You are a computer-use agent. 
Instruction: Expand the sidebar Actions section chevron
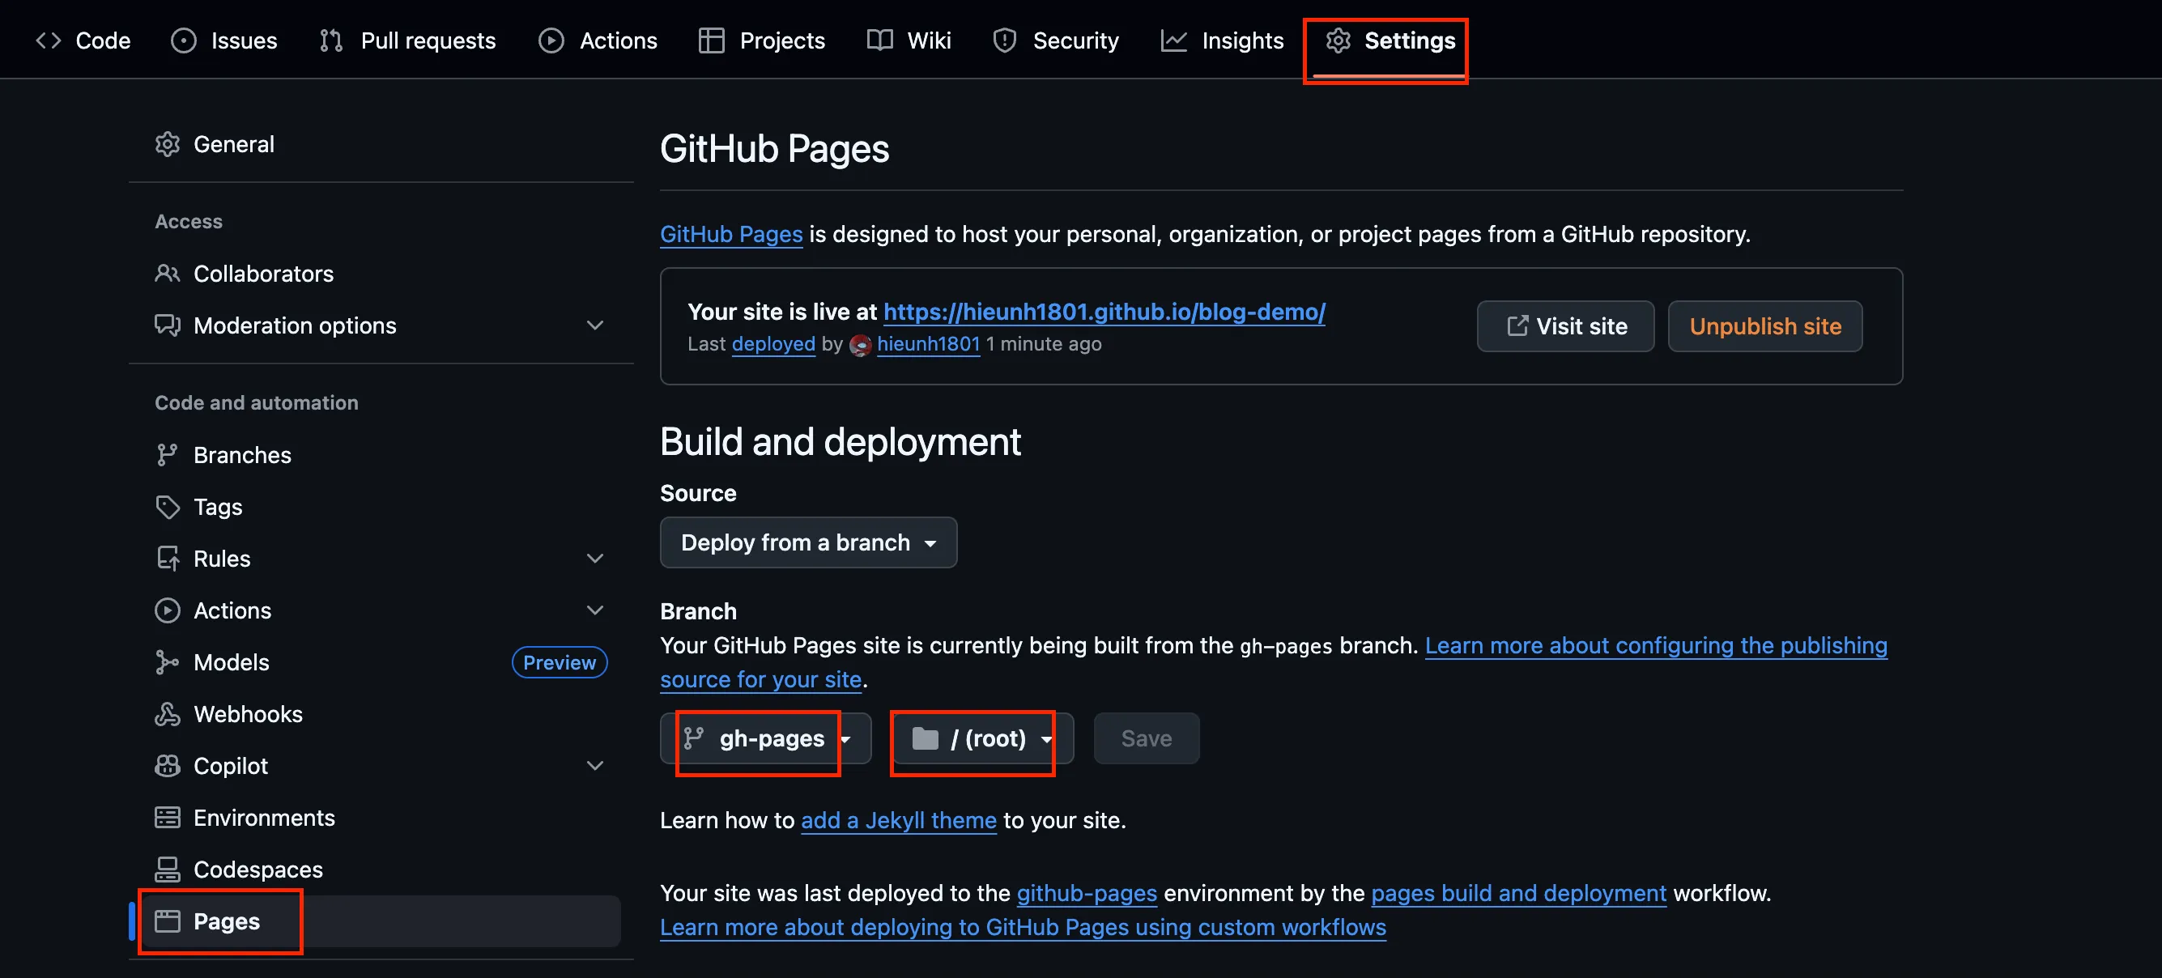tap(595, 610)
